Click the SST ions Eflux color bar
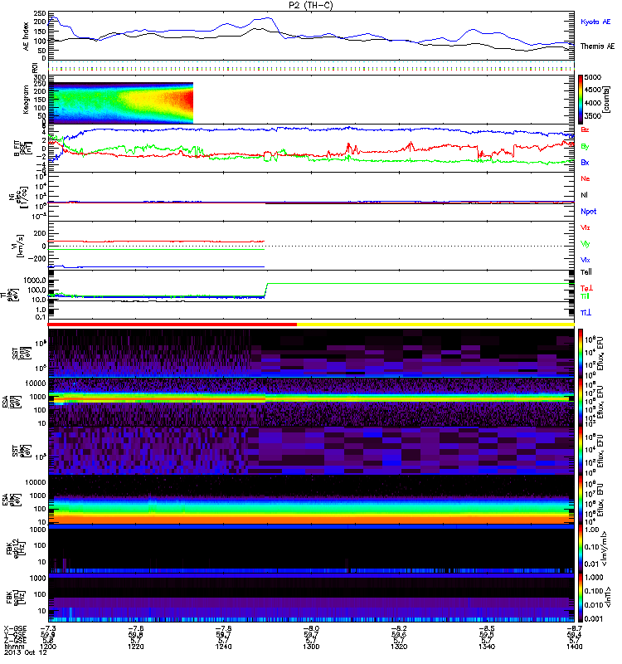 [x=580, y=353]
